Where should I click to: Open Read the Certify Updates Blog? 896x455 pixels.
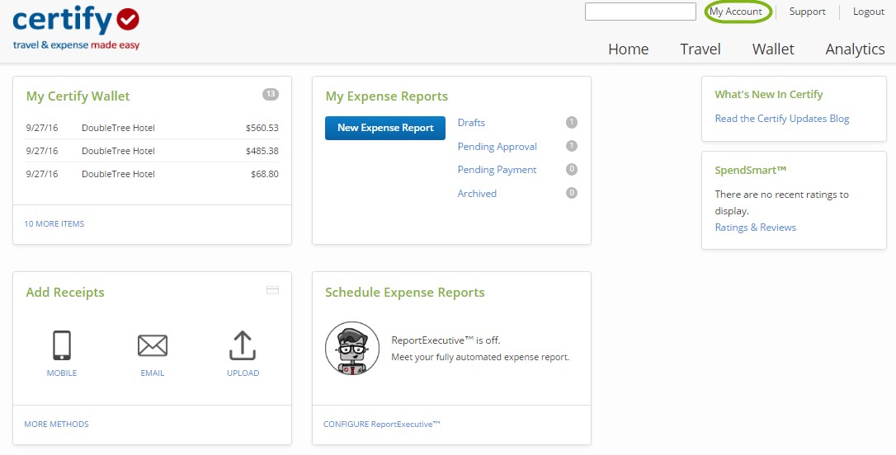(781, 119)
